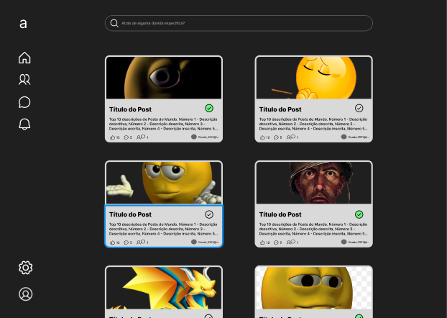This screenshot has width=447, height=318.
Task: Select description text of soldier face post
Action: [x=313, y=229]
